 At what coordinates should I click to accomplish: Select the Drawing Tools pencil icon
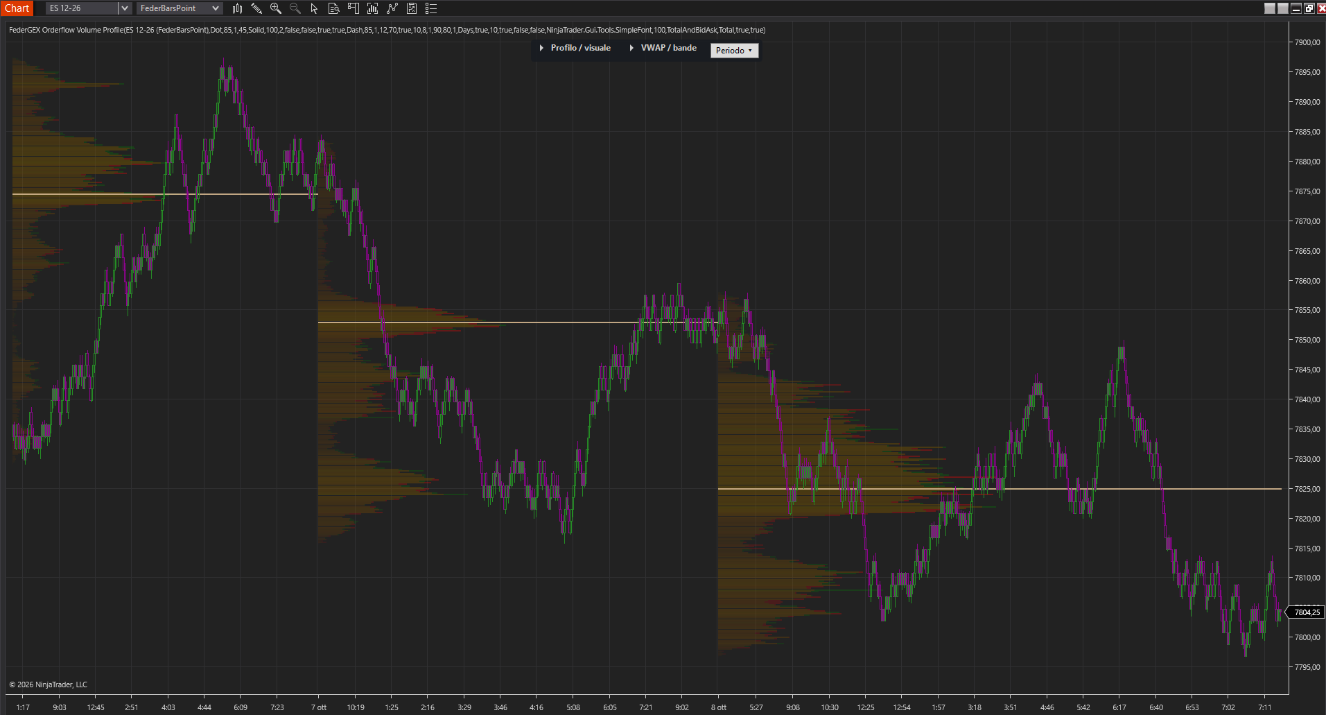(256, 8)
